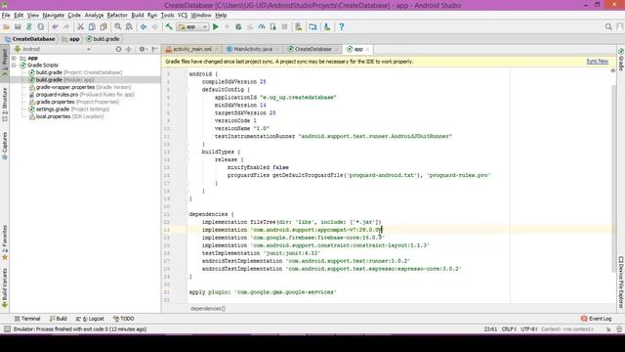The width and height of the screenshot is (625, 352).
Task: Click the Sync project toolbar icon
Action: [29, 26]
